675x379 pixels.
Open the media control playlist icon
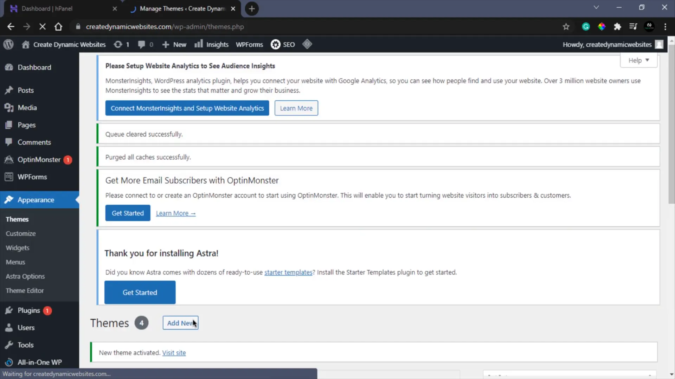(633, 27)
